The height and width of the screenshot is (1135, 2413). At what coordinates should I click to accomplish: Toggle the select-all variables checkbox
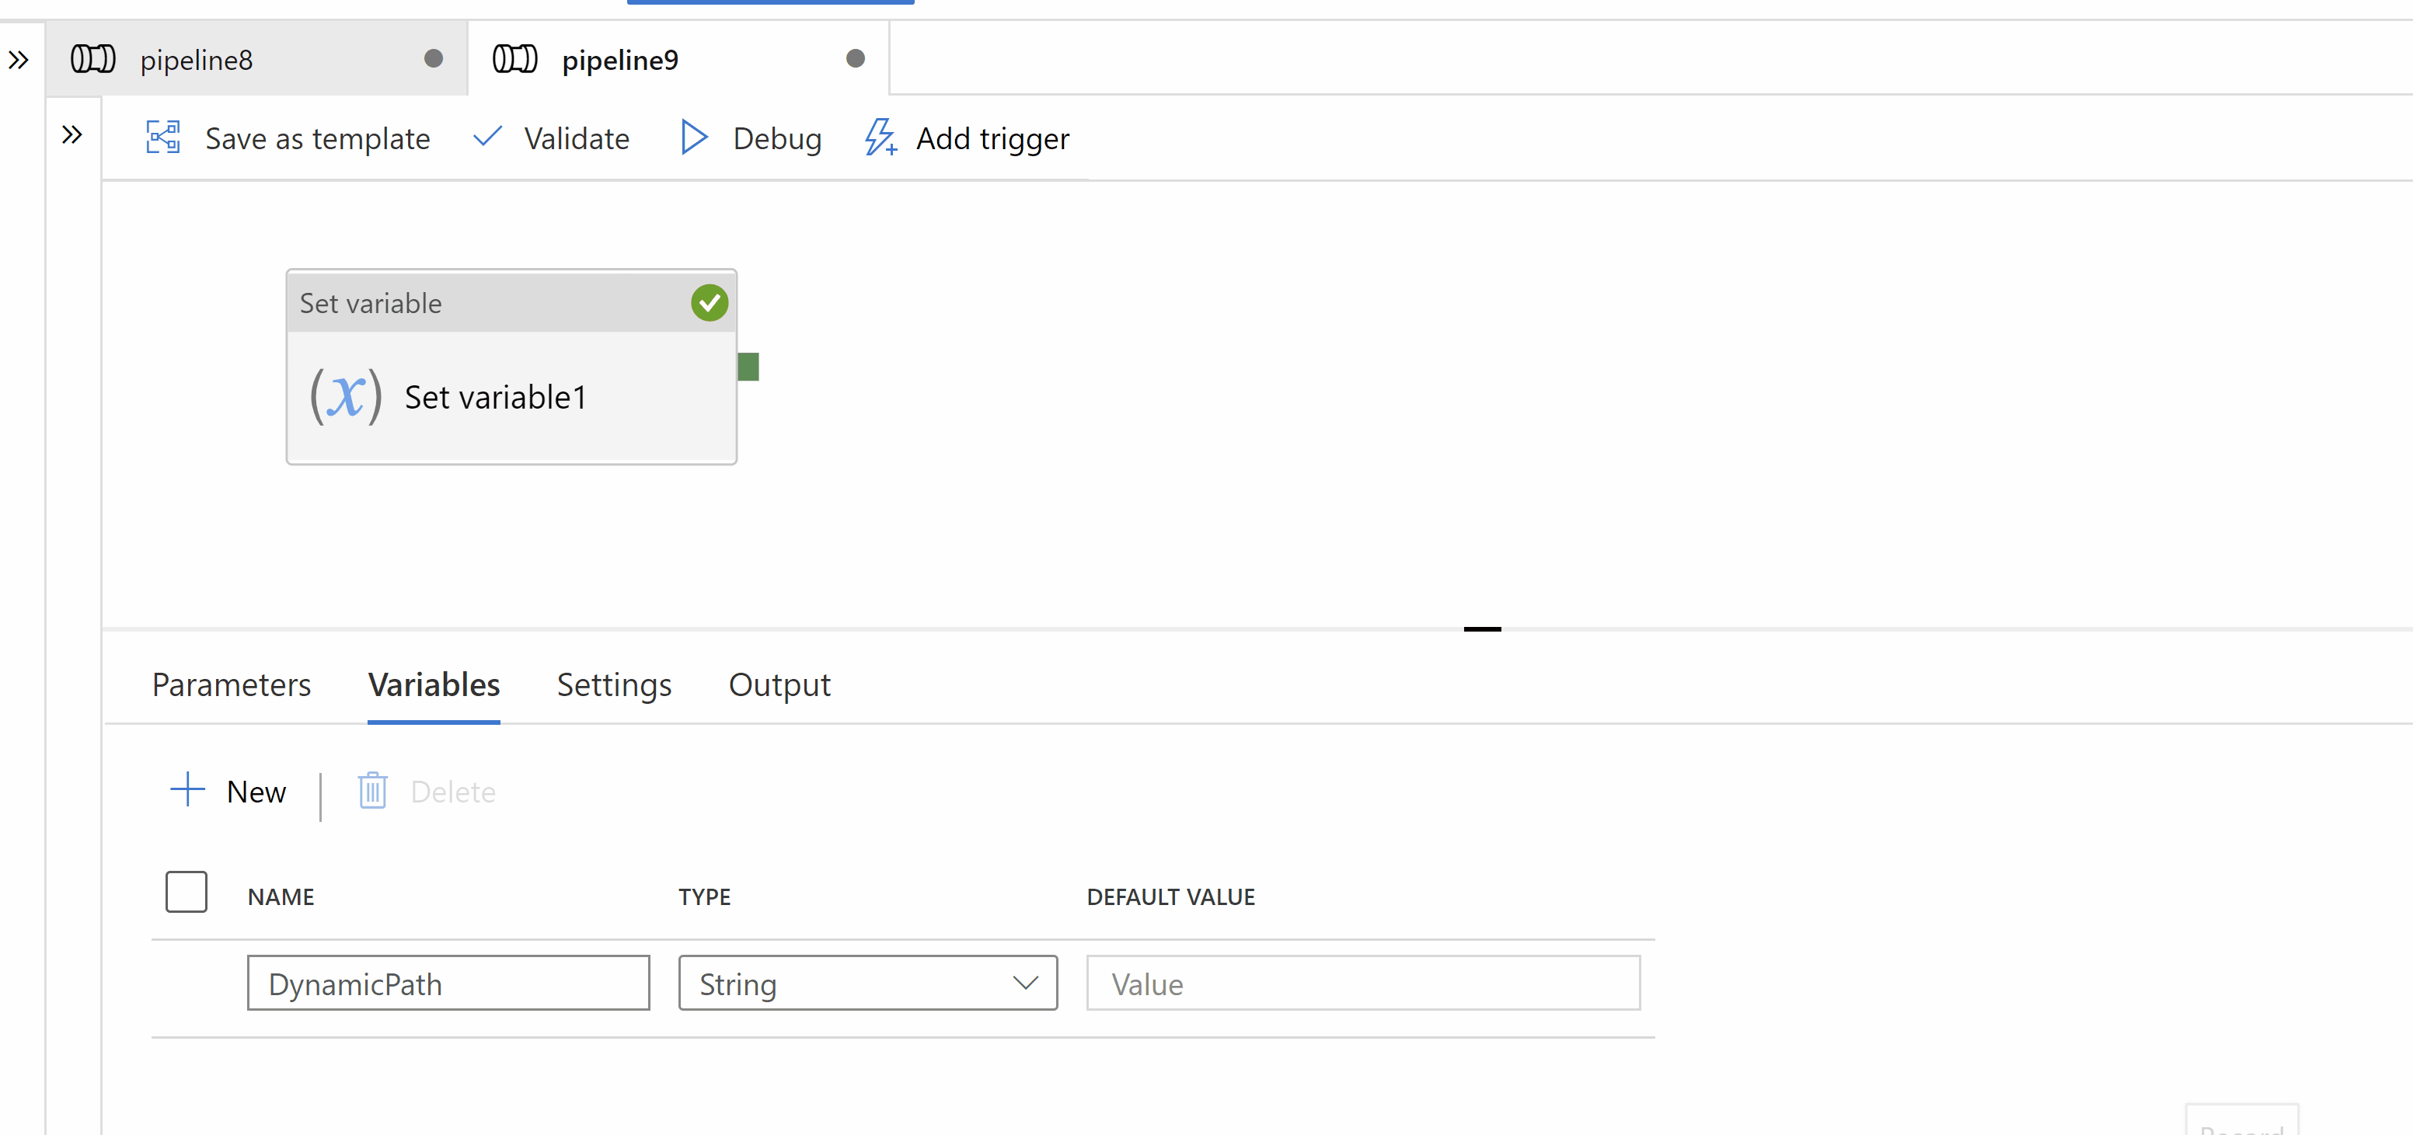[186, 892]
